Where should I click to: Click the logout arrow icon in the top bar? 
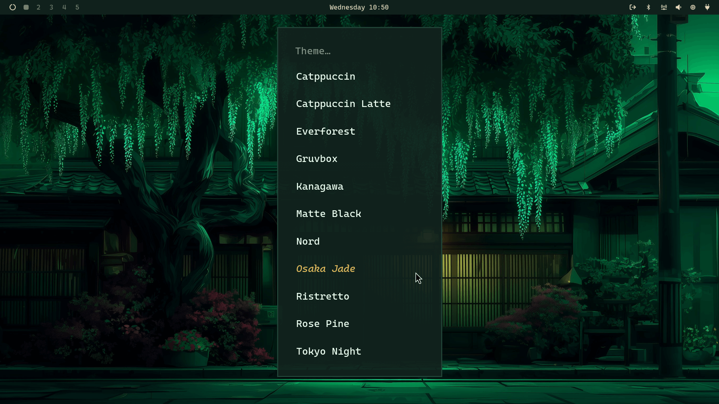click(632, 7)
